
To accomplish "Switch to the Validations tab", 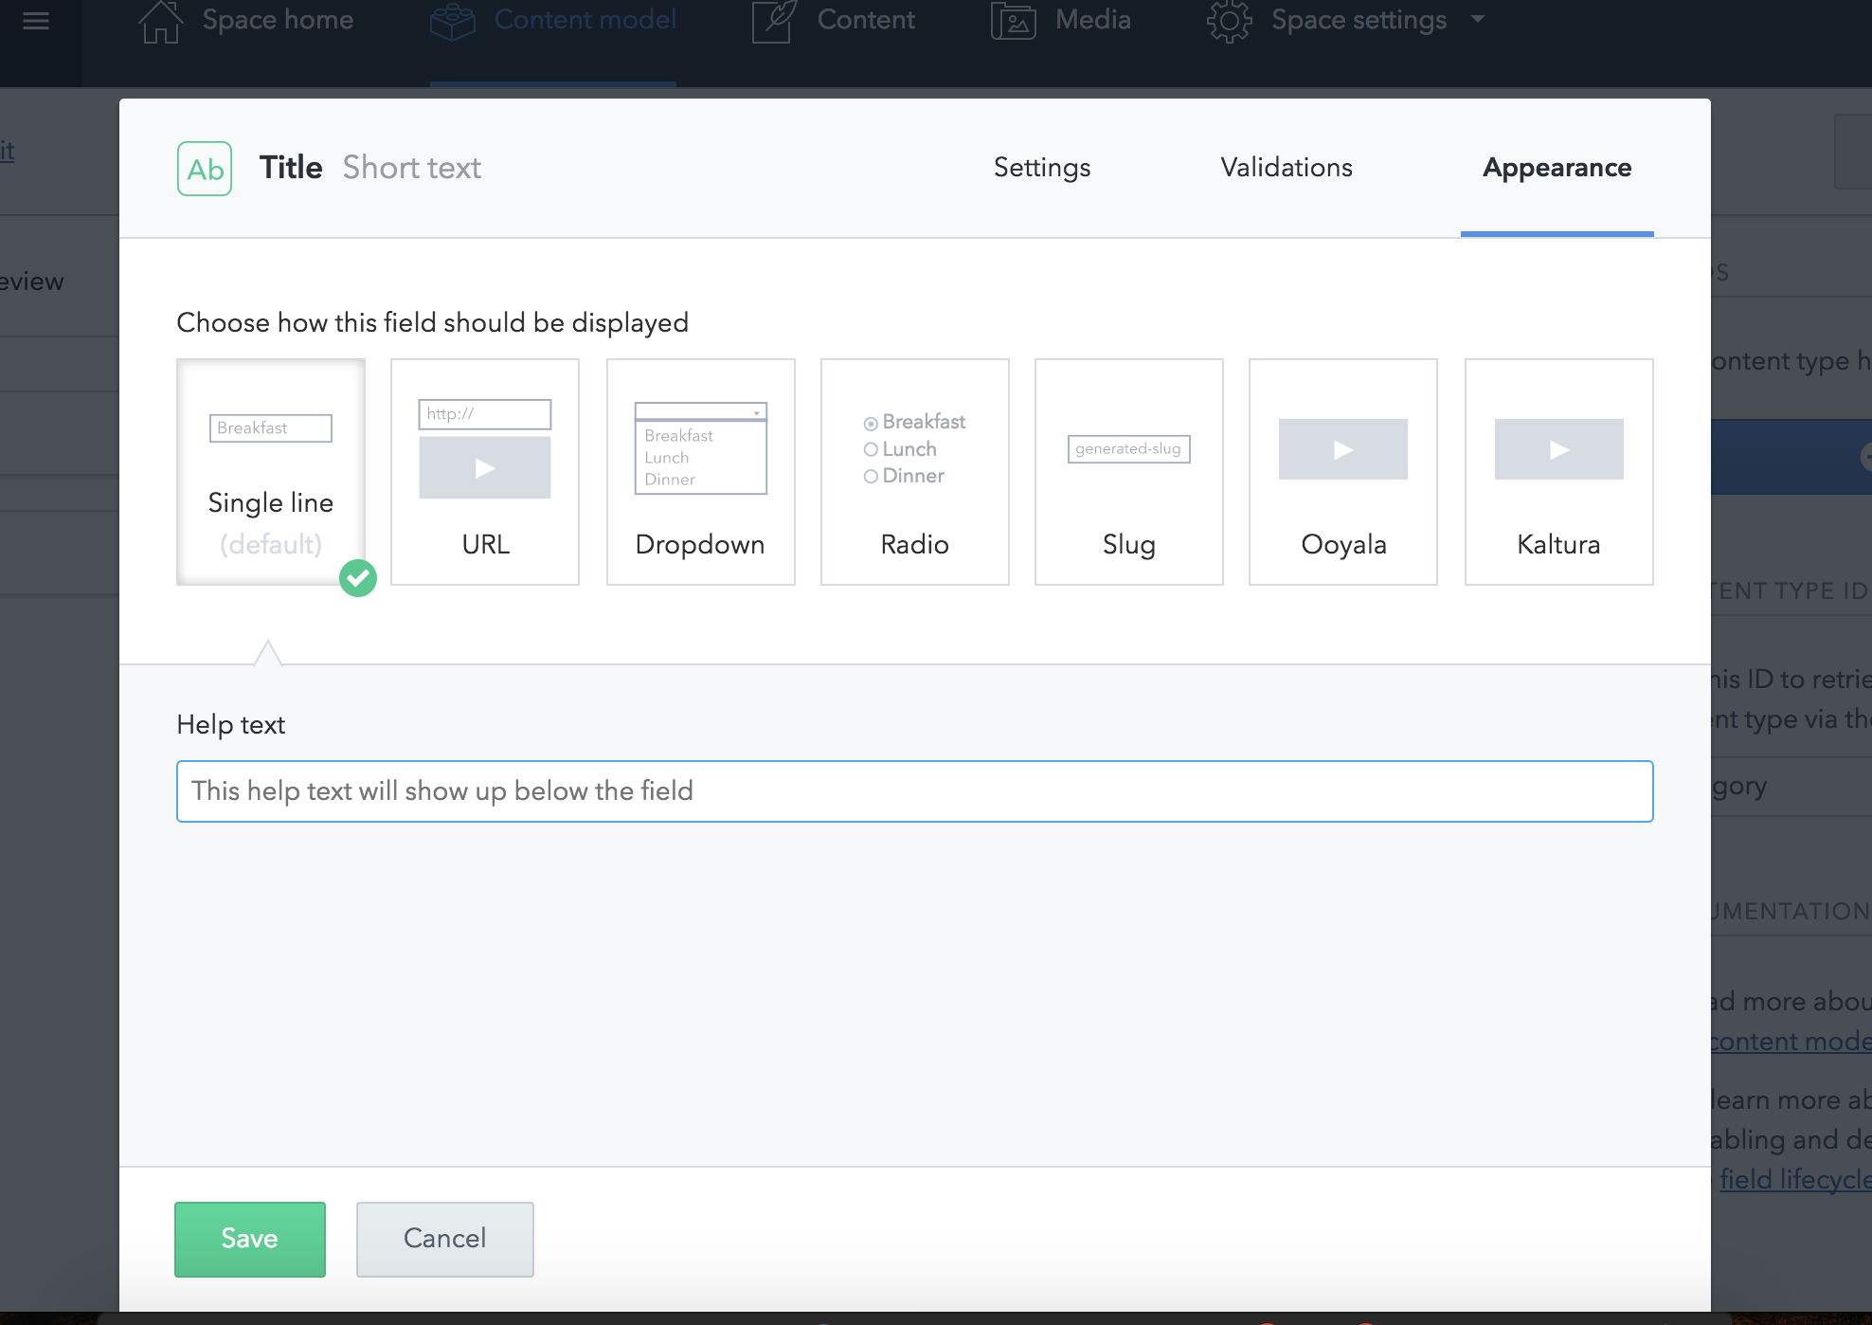I will (x=1286, y=168).
